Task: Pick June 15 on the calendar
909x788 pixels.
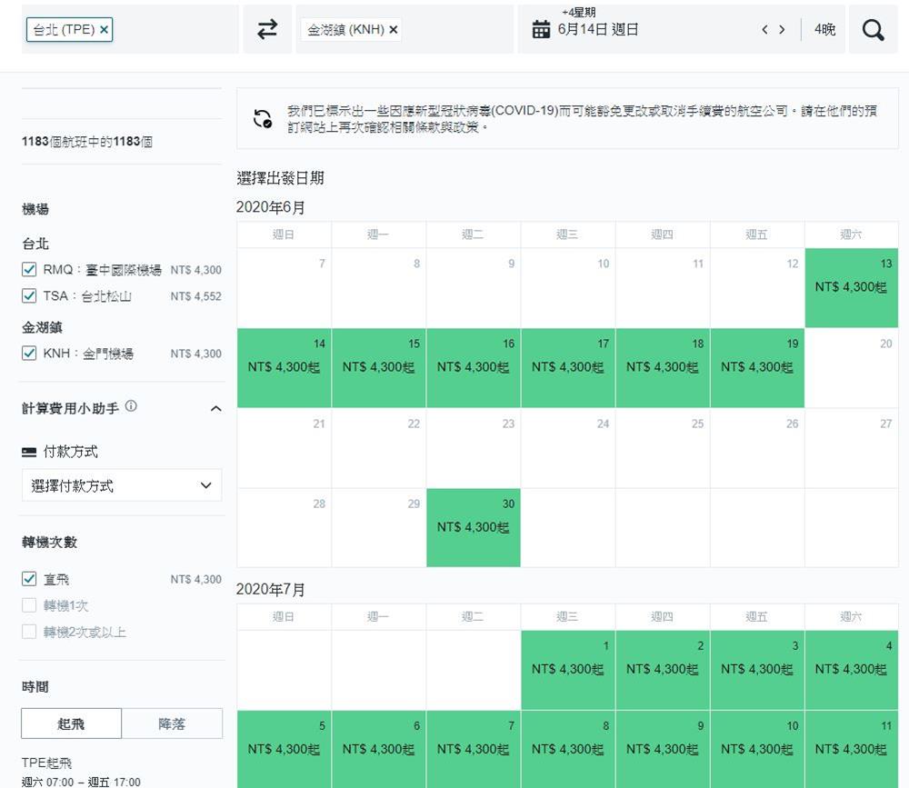Action: point(378,367)
